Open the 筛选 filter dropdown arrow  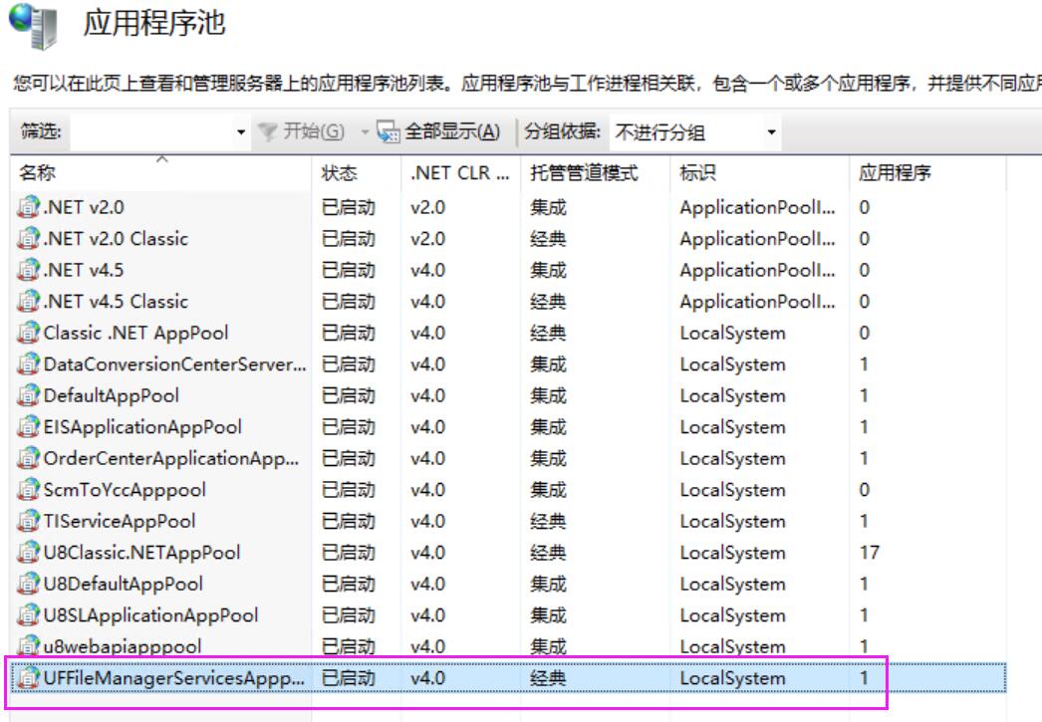pos(240,132)
